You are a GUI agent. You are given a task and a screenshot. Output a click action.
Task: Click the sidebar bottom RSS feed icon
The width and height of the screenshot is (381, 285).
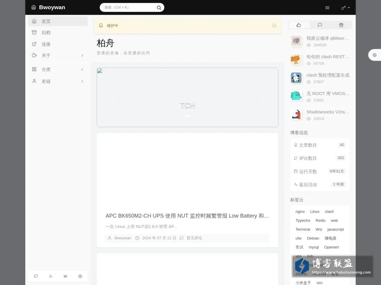(50, 276)
